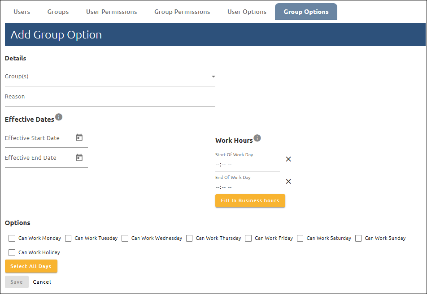The height and width of the screenshot is (294, 427).
Task: Tick the Can Work Friday checkbox
Action: pos(248,238)
